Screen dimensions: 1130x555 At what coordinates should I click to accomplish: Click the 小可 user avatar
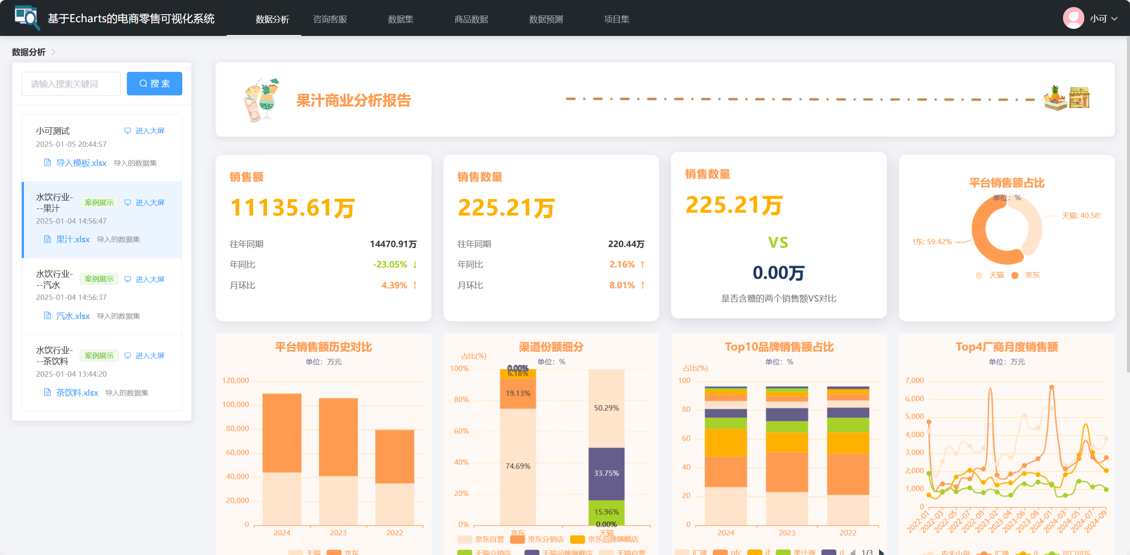pyautogui.click(x=1073, y=18)
